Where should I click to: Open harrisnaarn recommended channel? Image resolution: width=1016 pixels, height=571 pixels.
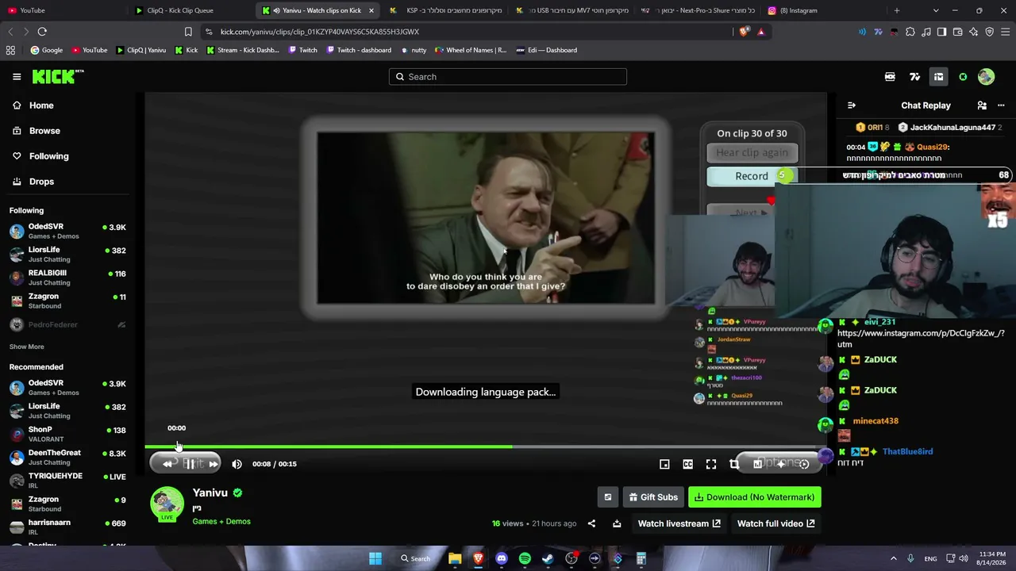68,527
